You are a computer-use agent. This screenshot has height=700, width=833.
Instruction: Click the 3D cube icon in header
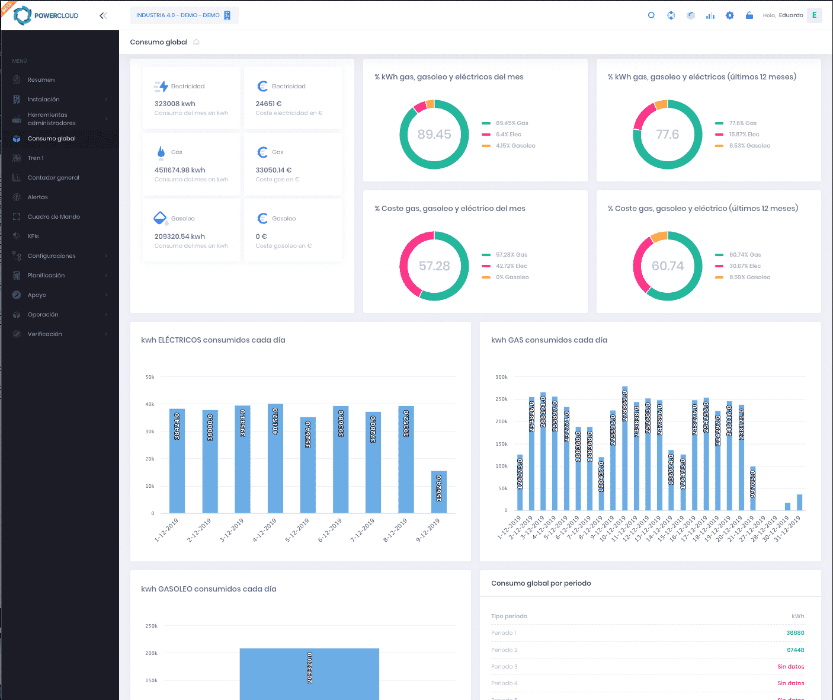[690, 15]
